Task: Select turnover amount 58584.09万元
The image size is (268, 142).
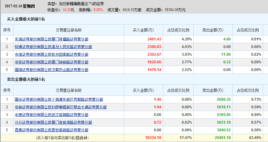Action: click(x=175, y=10)
